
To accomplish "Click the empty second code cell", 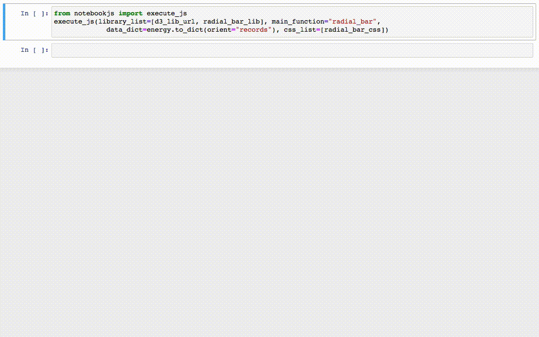I will pyautogui.click(x=292, y=50).
